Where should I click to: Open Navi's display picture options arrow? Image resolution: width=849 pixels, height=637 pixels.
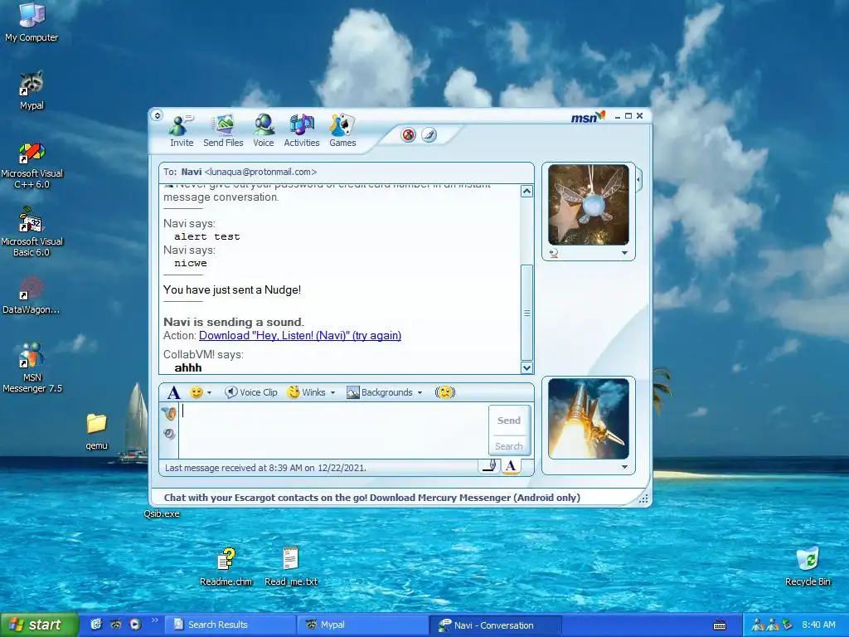[624, 253]
